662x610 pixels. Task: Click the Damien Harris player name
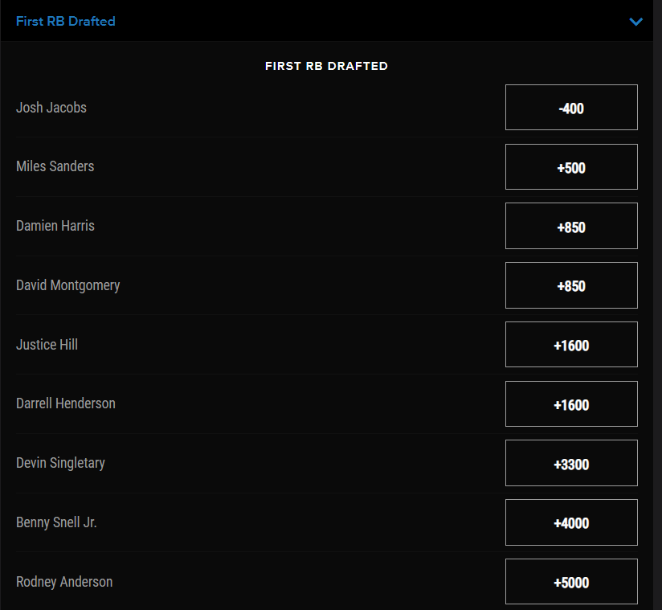tap(55, 226)
